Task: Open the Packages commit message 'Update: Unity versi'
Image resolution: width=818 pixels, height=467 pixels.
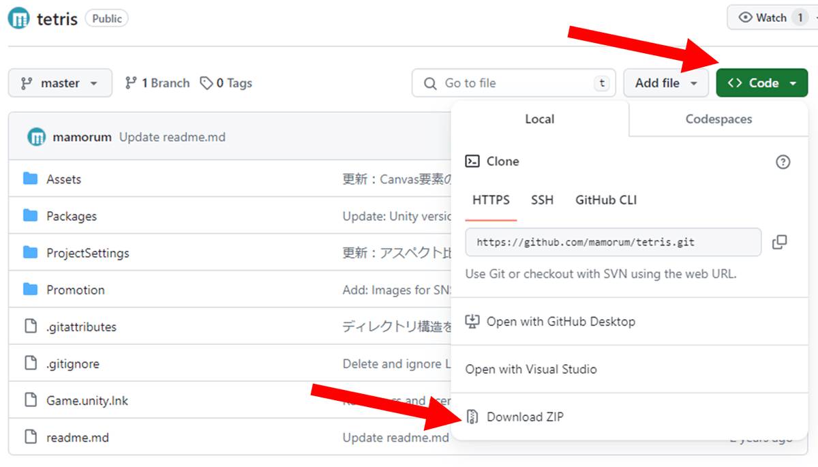Action: pyautogui.click(x=397, y=216)
